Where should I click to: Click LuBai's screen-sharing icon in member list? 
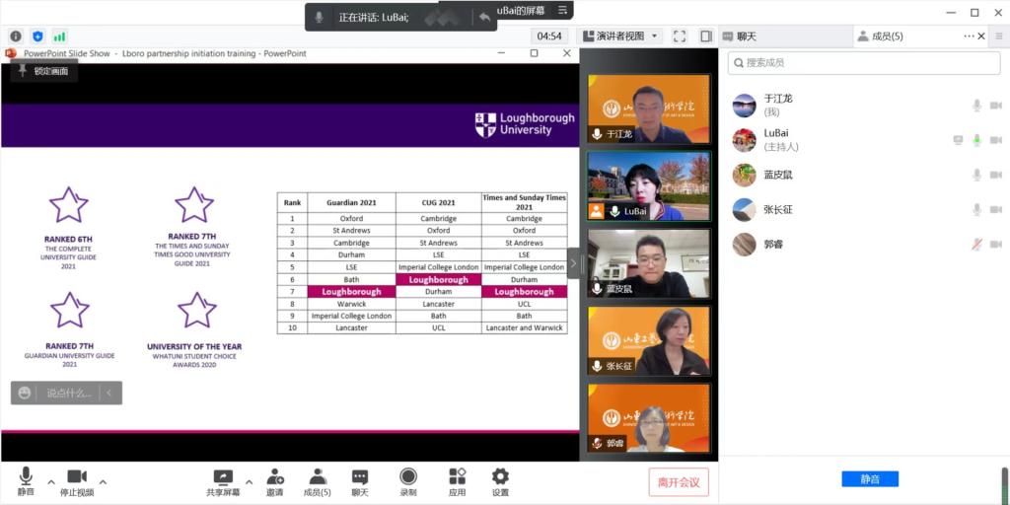(958, 140)
